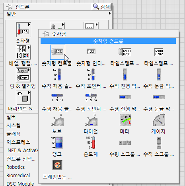Open the 클래식 palette category
This screenshot has width=185, height=186.
(14, 134)
